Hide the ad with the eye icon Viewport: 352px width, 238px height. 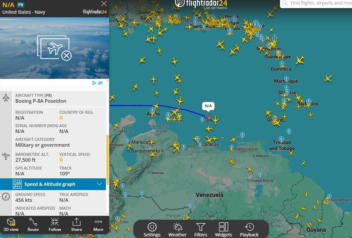100,83
